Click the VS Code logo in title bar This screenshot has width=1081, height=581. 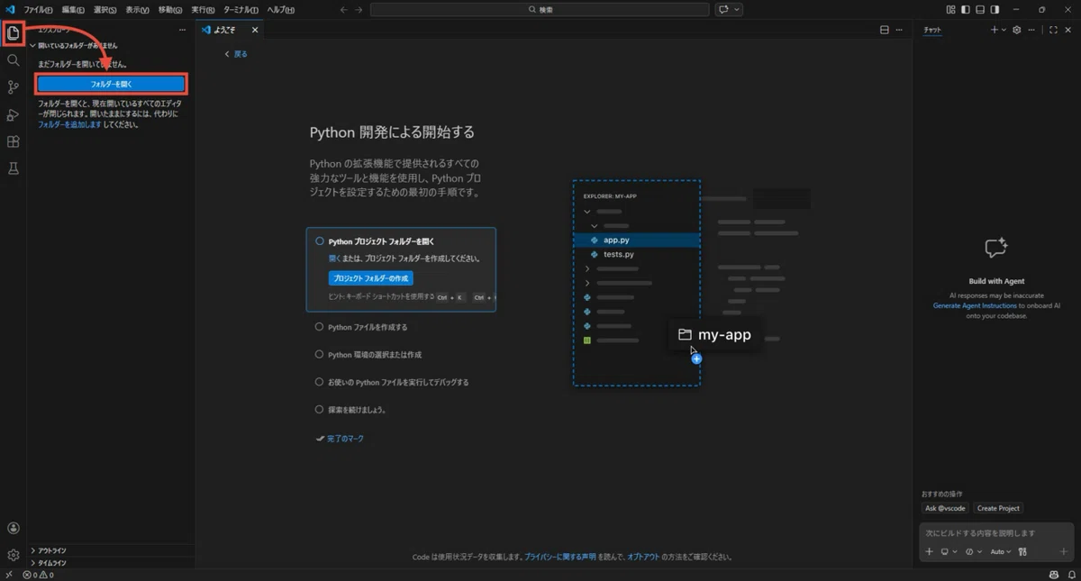click(10, 9)
